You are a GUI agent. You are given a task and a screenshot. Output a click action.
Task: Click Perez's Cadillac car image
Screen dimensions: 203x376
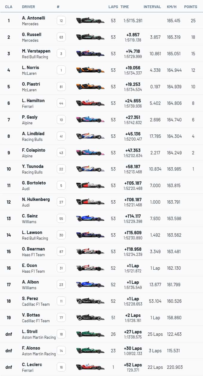coord(90,301)
